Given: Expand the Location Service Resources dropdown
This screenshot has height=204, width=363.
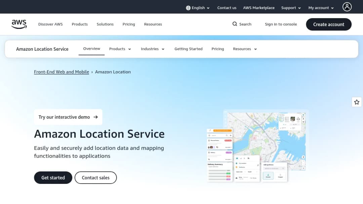Looking at the screenshot, I should coord(245,49).
